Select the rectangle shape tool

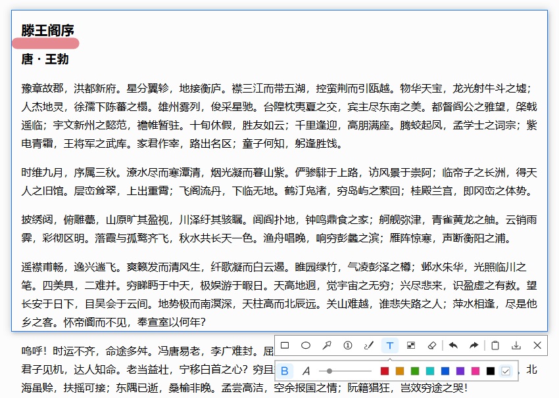pos(285,345)
